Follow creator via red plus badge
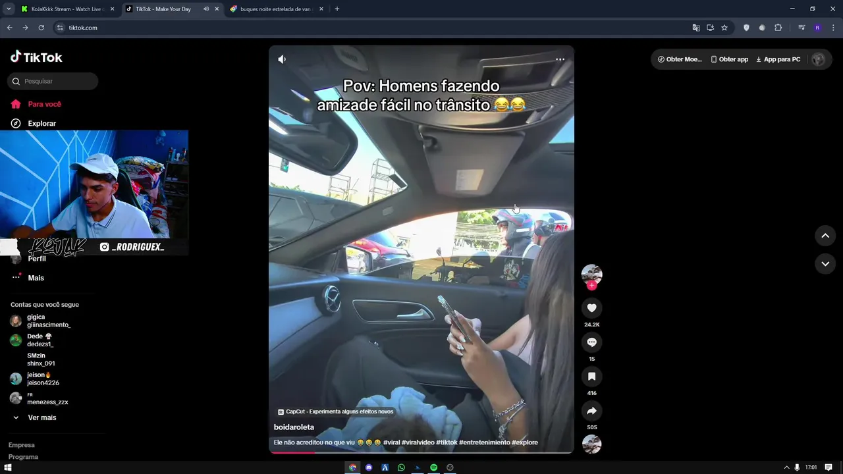843x474 pixels. click(x=591, y=285)
